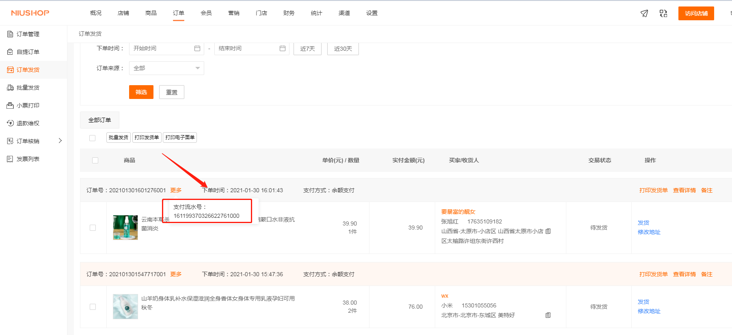Expand 更多 for order 202101301547717001

(176, 274)
